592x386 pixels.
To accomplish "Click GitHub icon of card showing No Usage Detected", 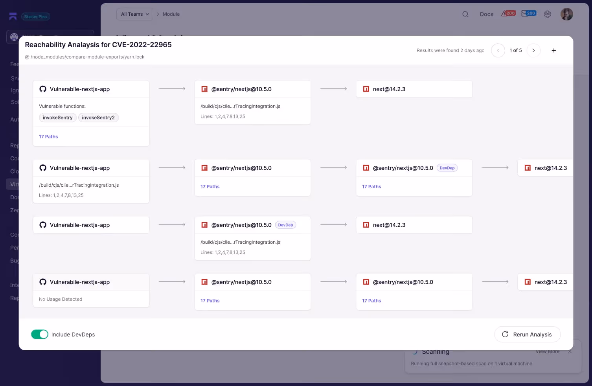I will point(43,282).
